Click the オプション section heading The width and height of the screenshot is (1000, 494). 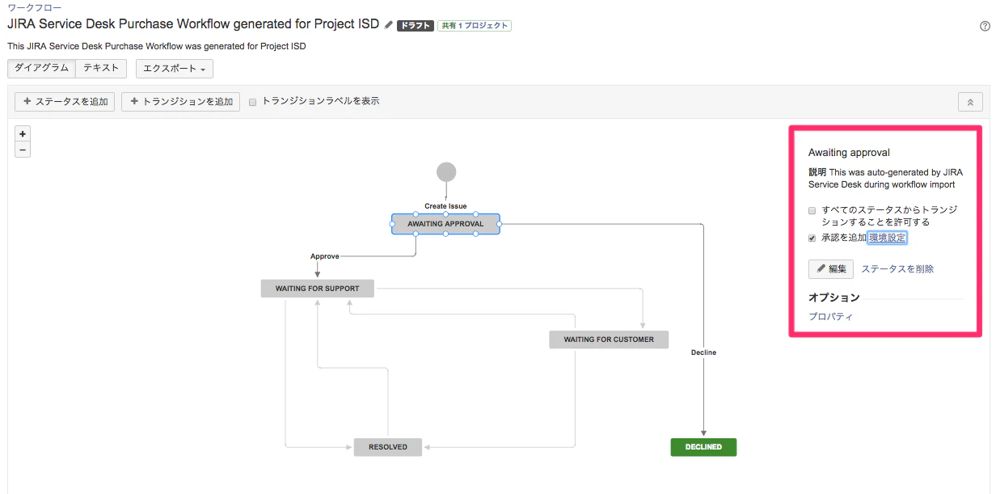834,298
